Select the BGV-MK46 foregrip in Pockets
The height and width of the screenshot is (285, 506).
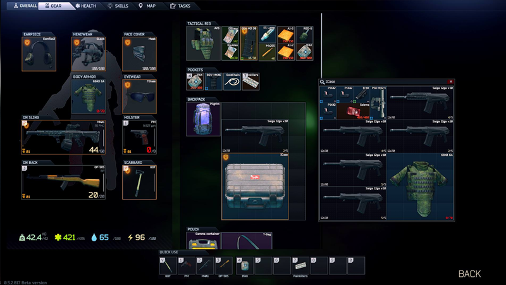[x=213, y=82]
